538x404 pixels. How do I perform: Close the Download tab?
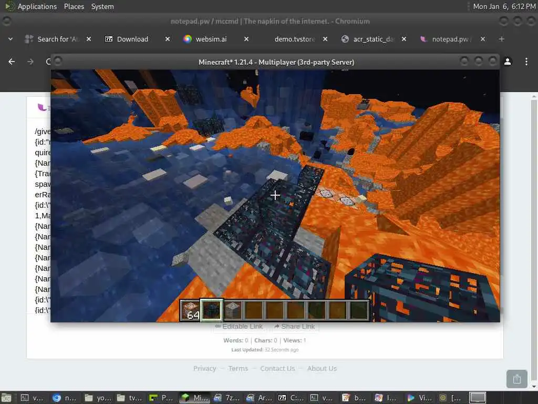[168, 39]
